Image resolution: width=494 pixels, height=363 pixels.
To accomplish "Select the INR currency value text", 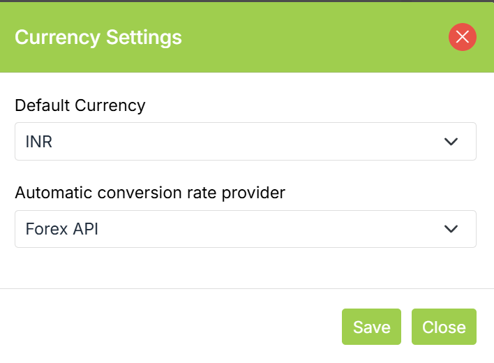I will click(39, 142).
